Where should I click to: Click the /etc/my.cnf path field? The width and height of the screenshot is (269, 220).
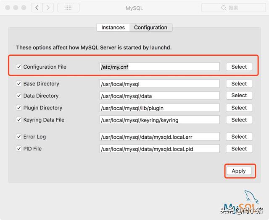pos(160,67)
